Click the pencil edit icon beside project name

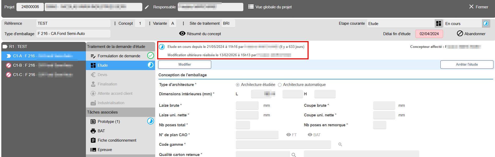click(x=147, y=7)
